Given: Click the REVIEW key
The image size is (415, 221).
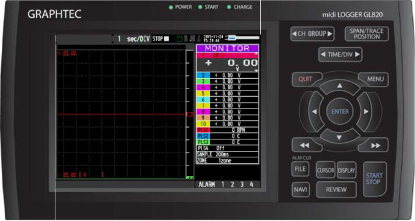Looking at the screenshot, I should coord(336,190).
